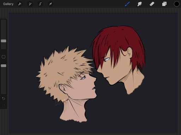Open the Gallery view

click(x=8, y=4)
